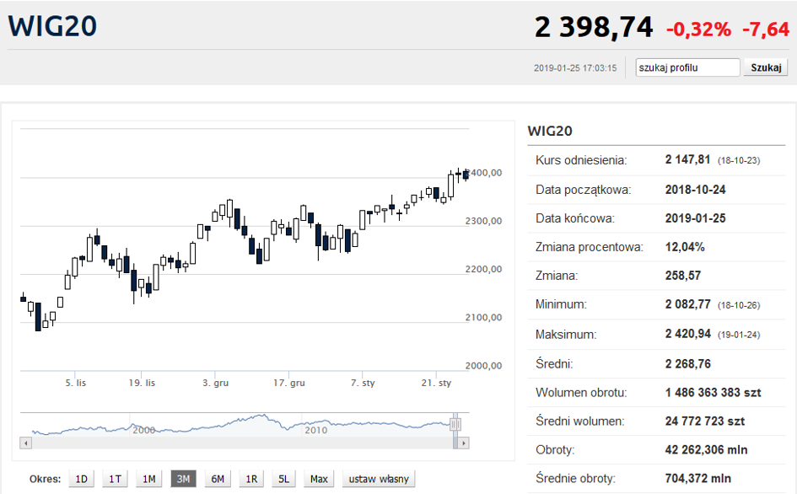Open the 'ustaw własny' custom range

[380, 479]
